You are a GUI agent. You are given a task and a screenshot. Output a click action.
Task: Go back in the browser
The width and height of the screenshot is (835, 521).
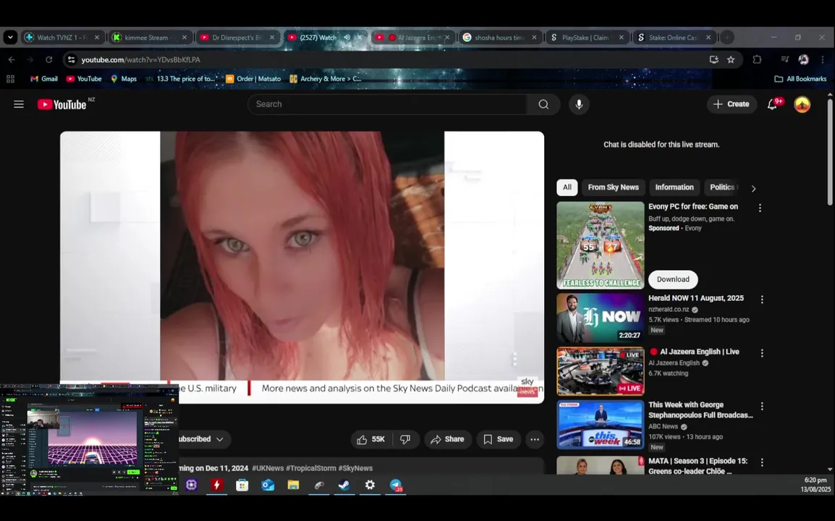point(12,59)
